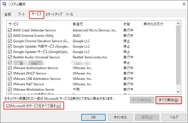Image resolution: width=188 pixels, height=123 pixels.
Task: Sort by 状態 column header
Action: tap(131, 24)
